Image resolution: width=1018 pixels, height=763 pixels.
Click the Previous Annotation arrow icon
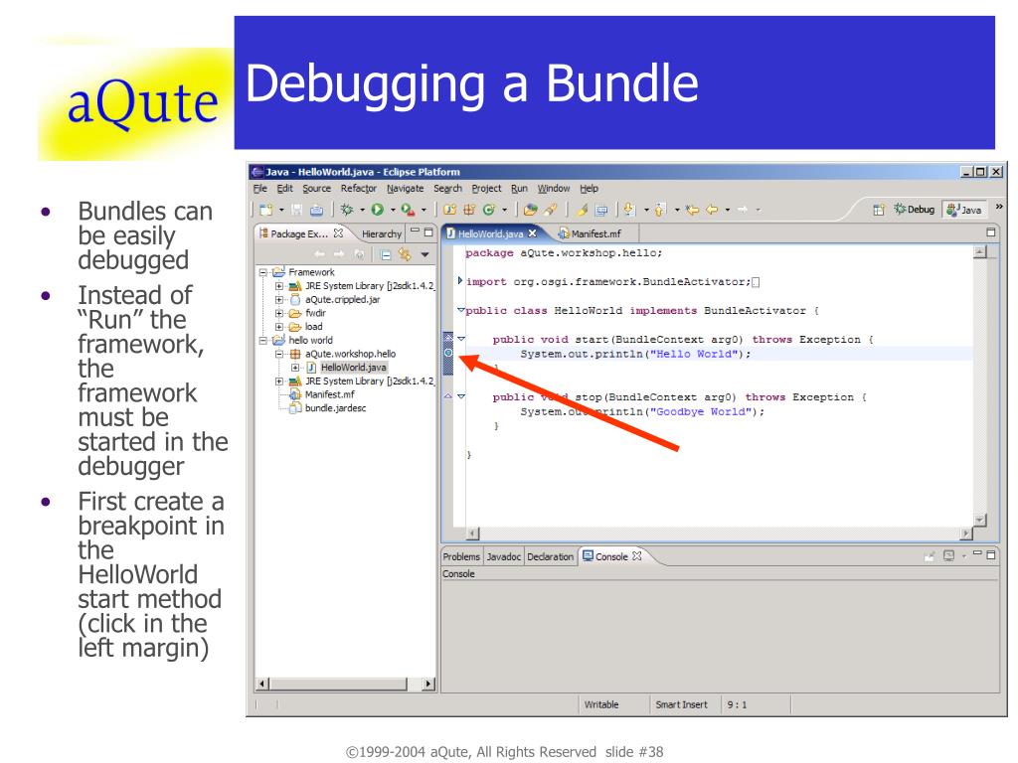pos(659,210)
